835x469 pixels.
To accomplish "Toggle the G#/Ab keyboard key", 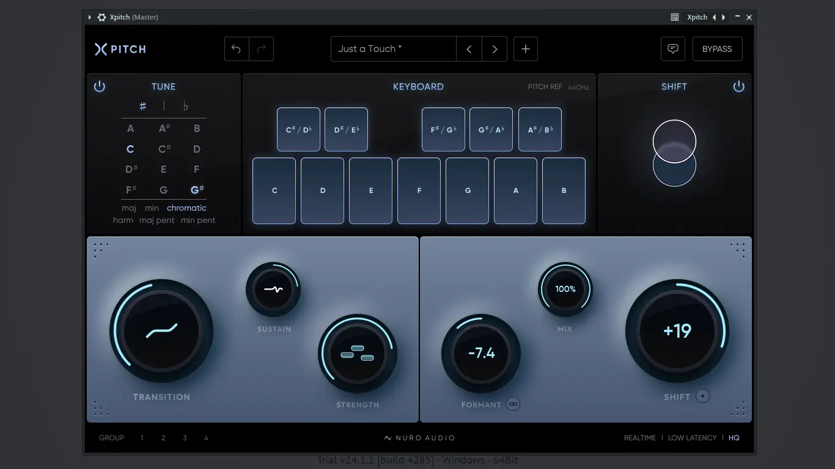I will [x=491, y=129].
